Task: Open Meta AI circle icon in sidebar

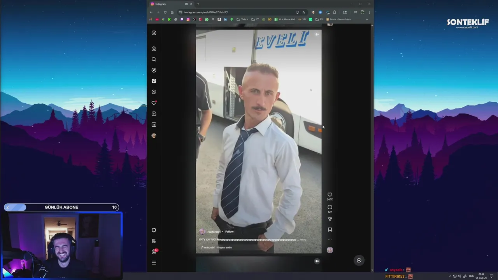Action: [x=154, y=230]
